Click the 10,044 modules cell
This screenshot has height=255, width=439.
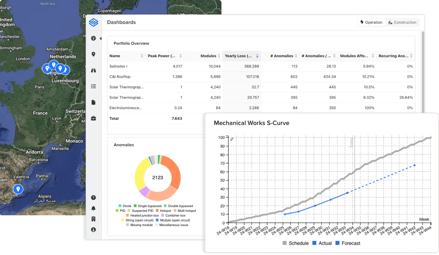pos(214,66)
